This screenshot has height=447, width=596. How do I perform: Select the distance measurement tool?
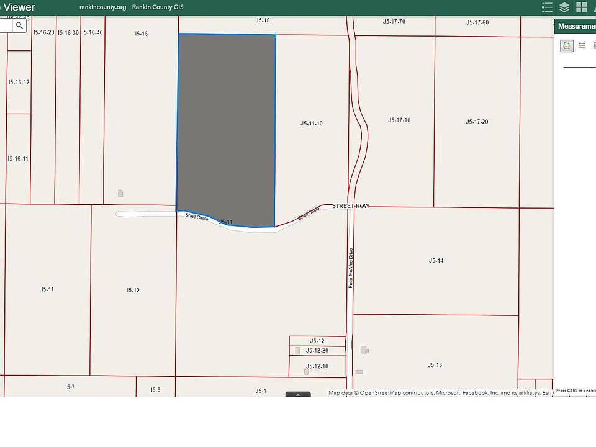click(582, 45)
